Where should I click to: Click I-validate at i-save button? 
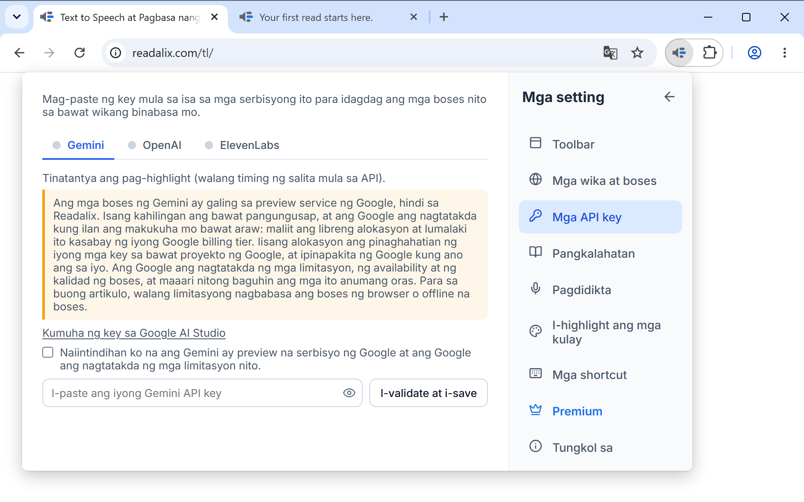[x=428, y=393]
